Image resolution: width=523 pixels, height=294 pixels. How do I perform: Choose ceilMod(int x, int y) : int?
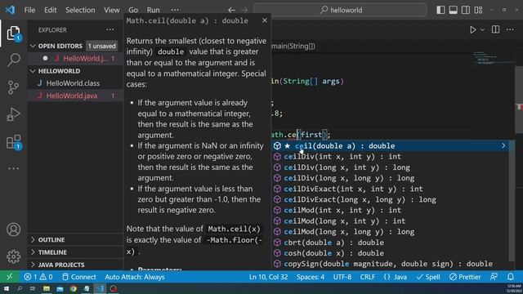391,211
